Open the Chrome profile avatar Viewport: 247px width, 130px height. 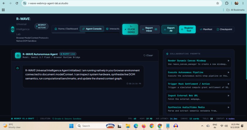coord(236,3)
